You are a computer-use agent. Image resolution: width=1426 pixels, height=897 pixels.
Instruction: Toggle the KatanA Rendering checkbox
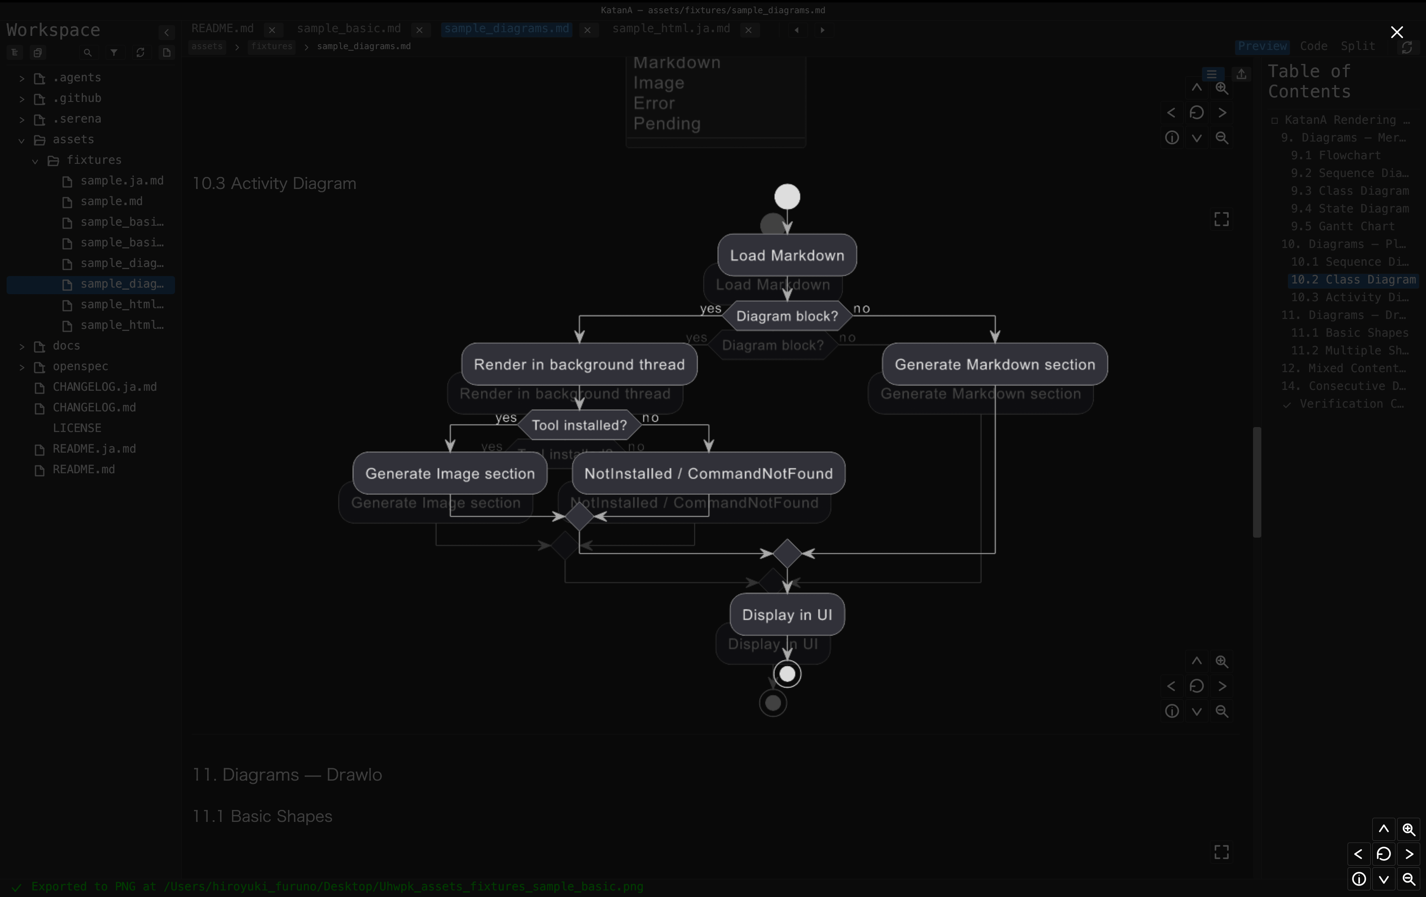[x=1274, y=120]
